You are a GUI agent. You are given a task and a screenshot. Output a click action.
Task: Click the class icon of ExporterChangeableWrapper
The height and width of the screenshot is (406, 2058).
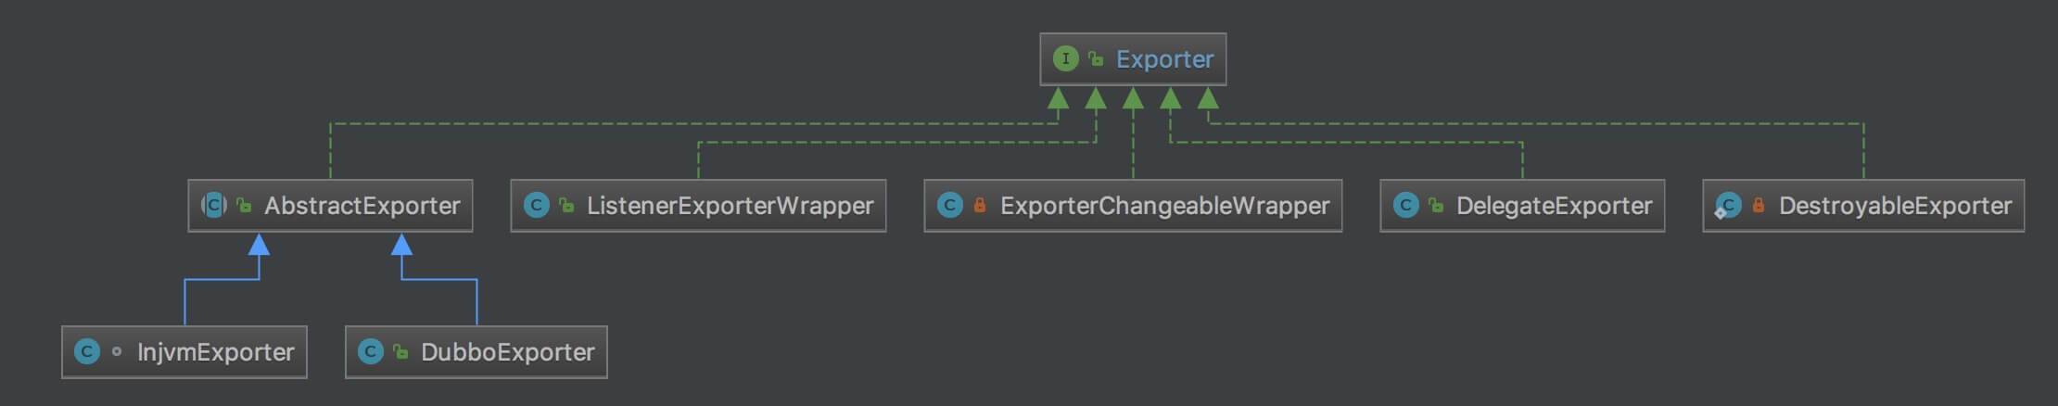coord(949,206)
